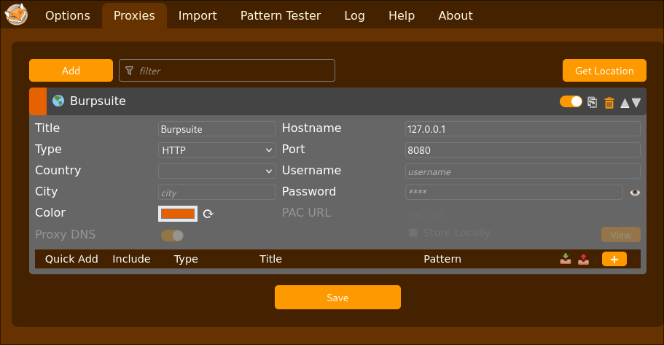
Task: Click the Pattern column header
Action: [x=442, y=259]
